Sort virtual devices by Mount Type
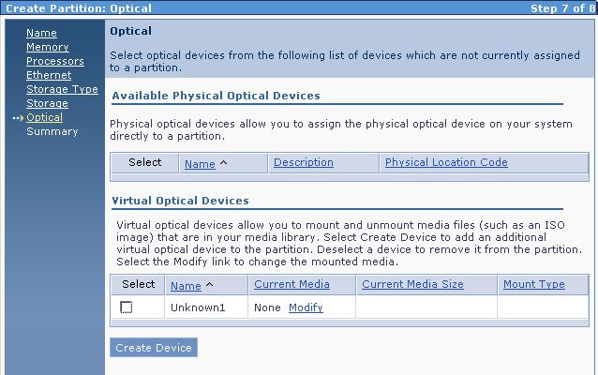 [x=534, y=284]
